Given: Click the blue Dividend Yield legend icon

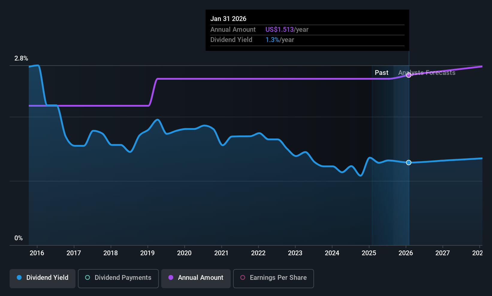Looking at the screenshot, I should pyautogui.click(x=19, y=278).
